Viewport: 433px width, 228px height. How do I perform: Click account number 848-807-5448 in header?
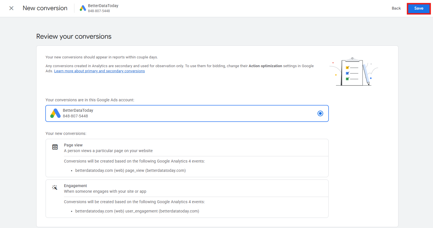tap(99, 11)
